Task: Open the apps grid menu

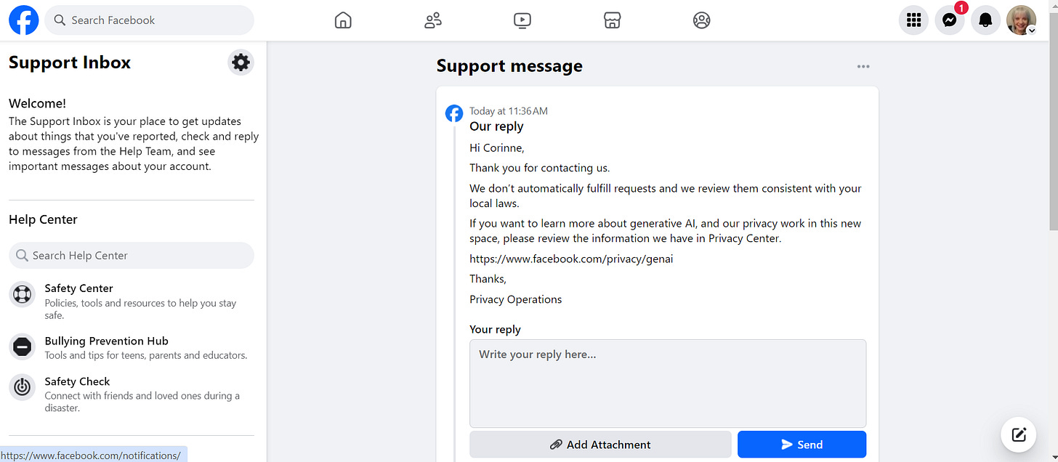Action: [x=913, y=20]
